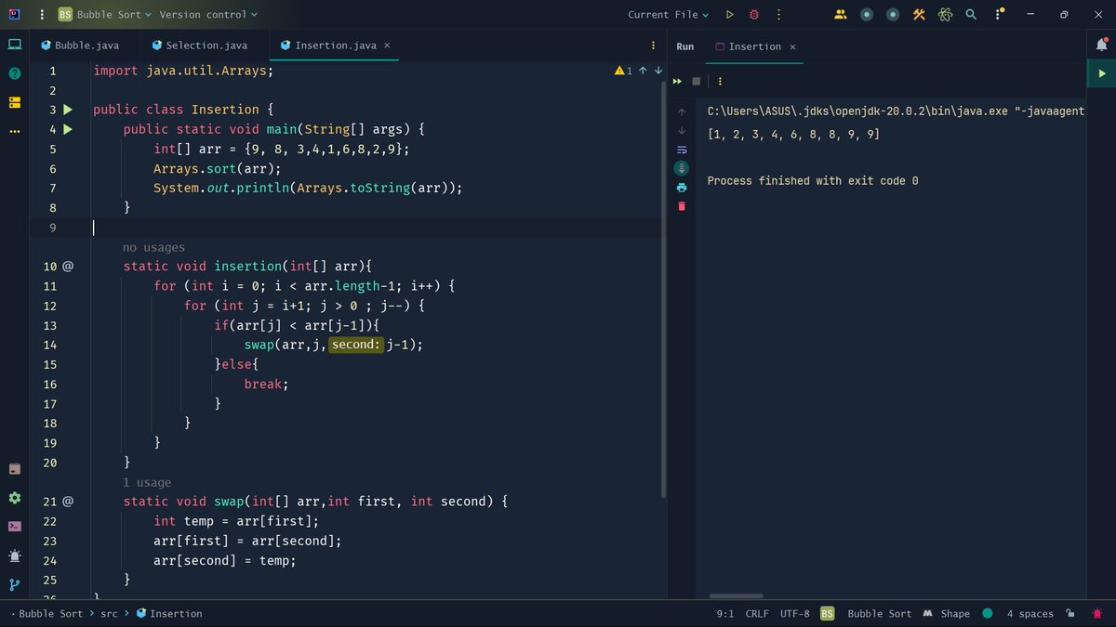Screen dimensions: 1116x627
Task: Run the Insertion class from line 3 gutter
Action: point(67,110)
